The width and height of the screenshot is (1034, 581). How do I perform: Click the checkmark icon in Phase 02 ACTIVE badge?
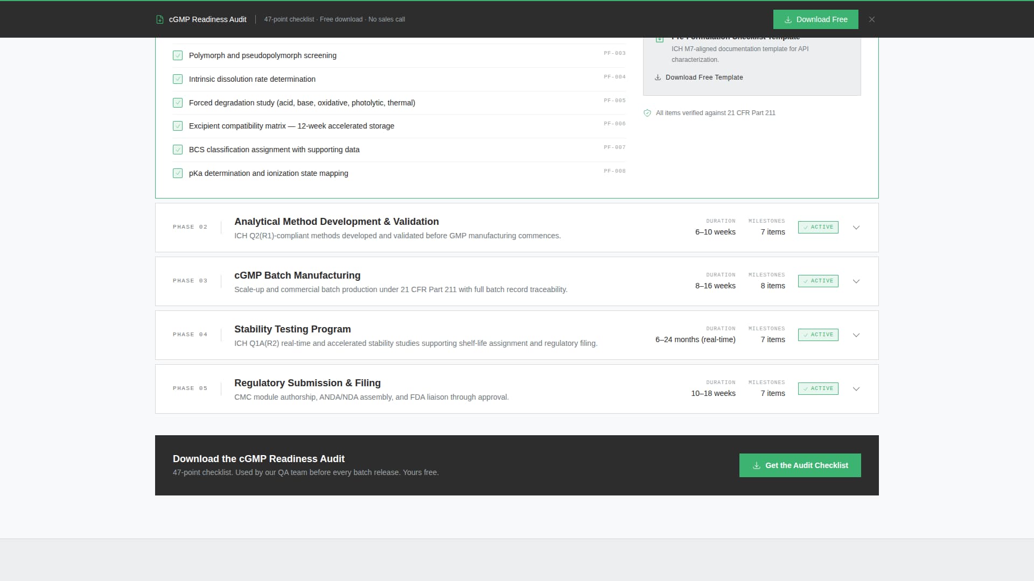coord(806,227)
